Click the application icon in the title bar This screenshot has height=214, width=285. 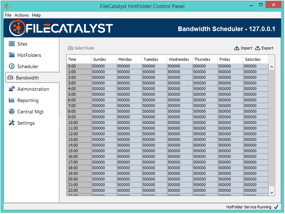point(6,5)
